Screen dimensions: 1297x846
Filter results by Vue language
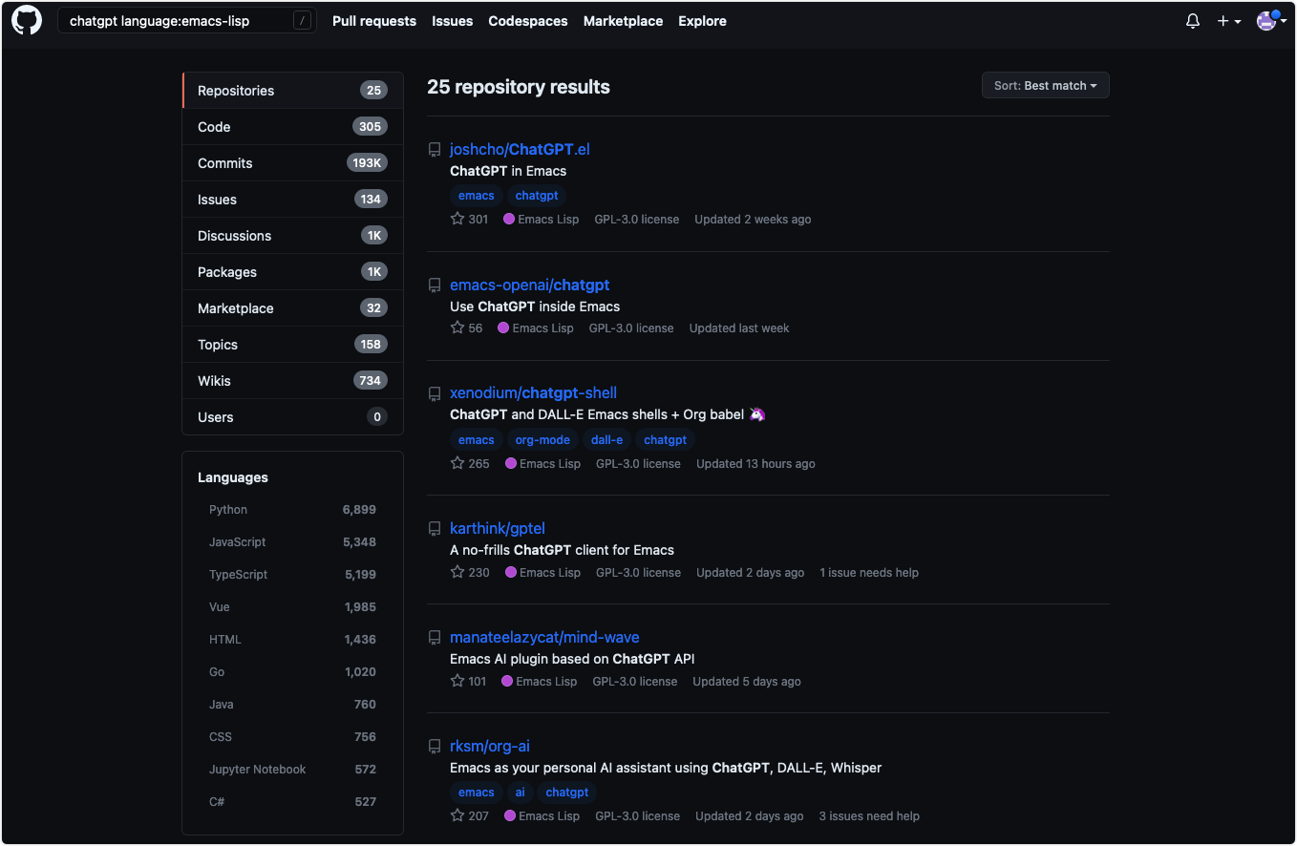(292, 607)
